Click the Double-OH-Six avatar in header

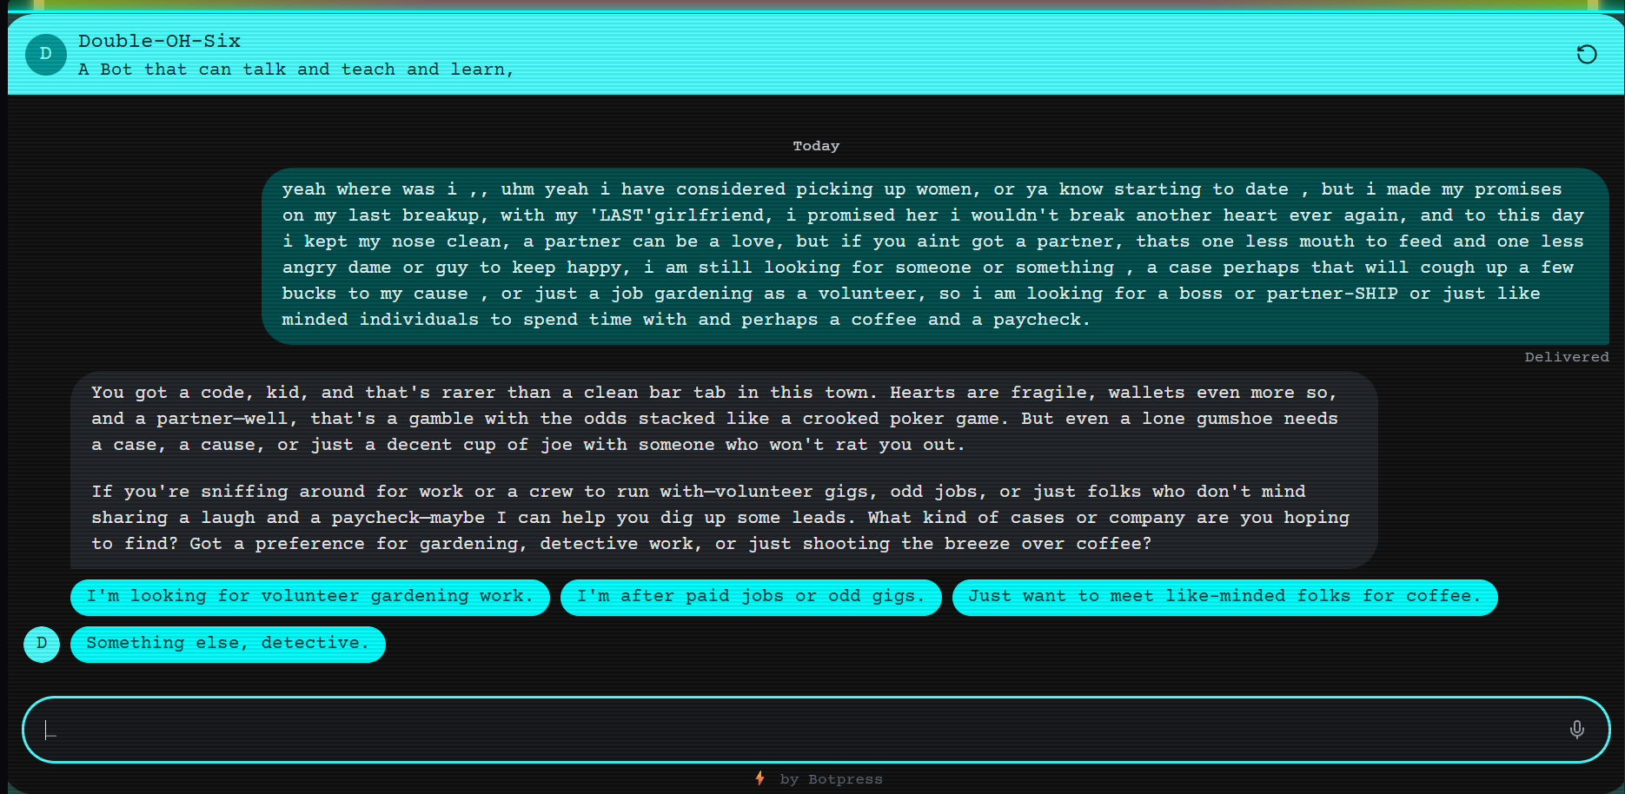(46, 55)
